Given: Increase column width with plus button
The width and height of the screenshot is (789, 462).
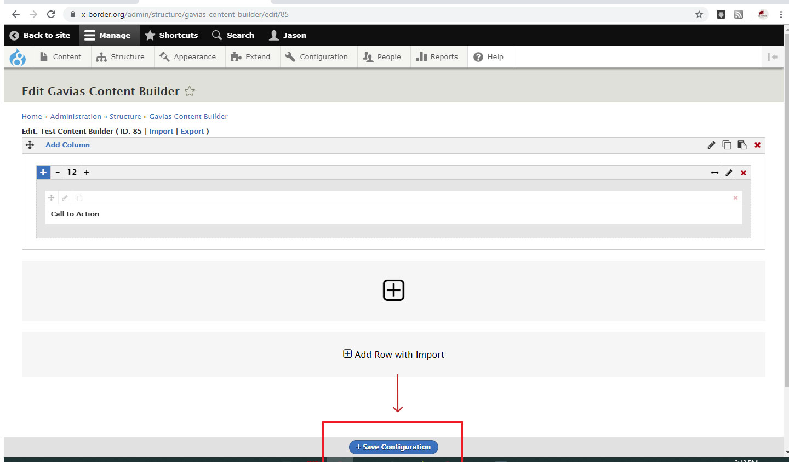Looking at the screenshot, I should tap(87, 172).
